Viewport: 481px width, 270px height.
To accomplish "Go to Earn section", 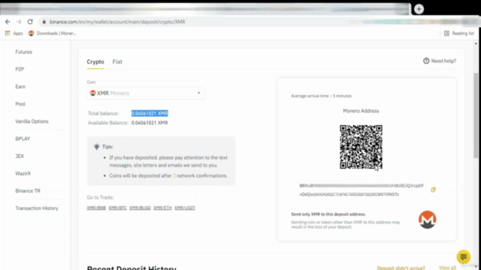I will click(20, 87).
